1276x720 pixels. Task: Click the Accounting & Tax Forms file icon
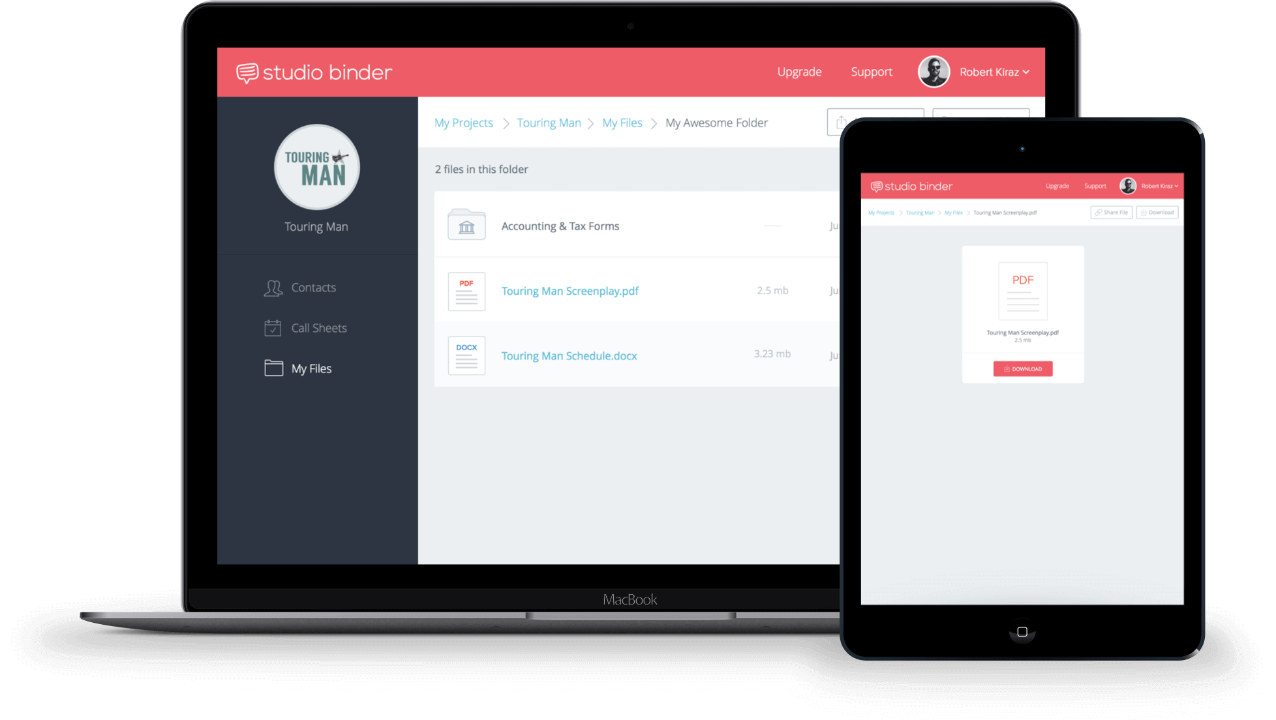pyautogui.click(x=465, y=226)
